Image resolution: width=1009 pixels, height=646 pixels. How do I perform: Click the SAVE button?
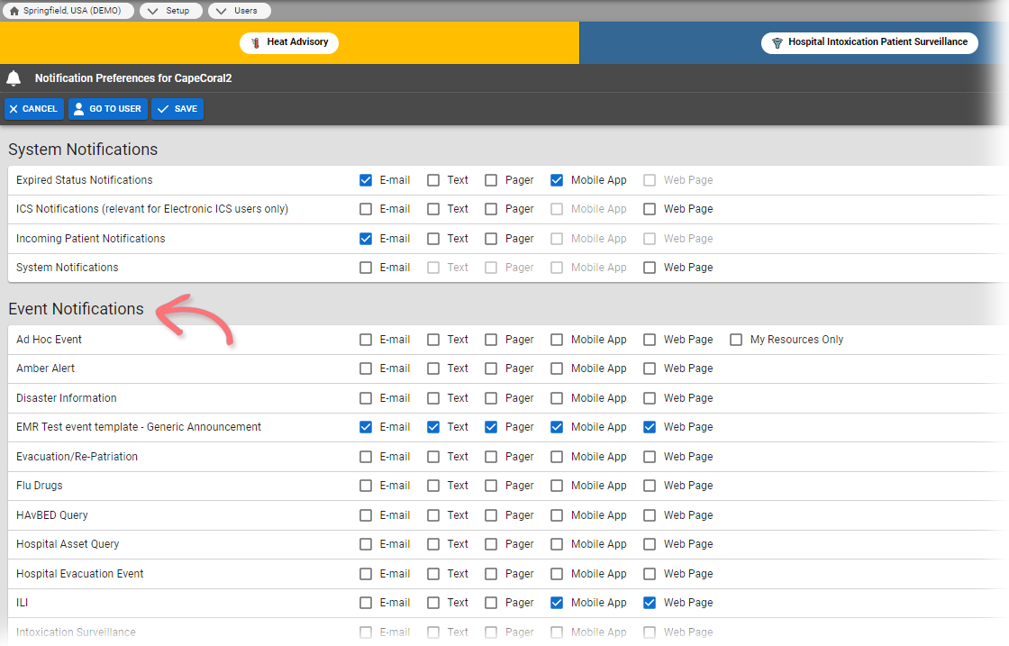tap(177, 108)
